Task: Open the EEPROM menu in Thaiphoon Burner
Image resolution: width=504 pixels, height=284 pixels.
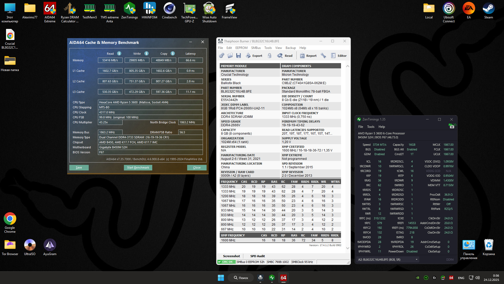Action: click(x=241, y=48)
